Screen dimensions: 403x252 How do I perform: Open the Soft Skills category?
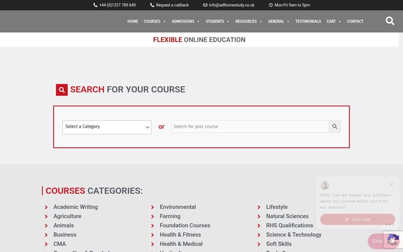tap(279, 244)
